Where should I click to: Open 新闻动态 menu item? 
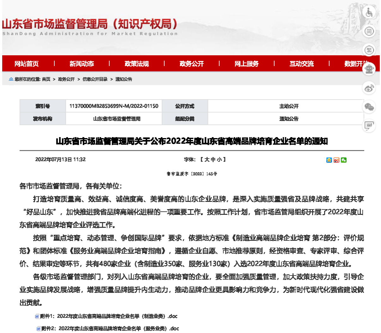pyautogui.click(x=82, y=64)
